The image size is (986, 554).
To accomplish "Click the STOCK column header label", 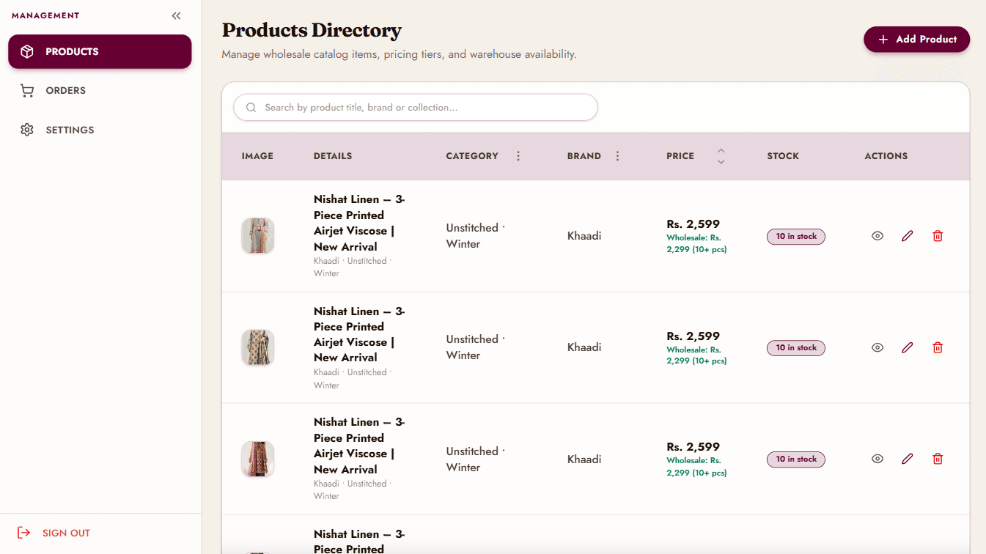I will click(x=783, y=156).
